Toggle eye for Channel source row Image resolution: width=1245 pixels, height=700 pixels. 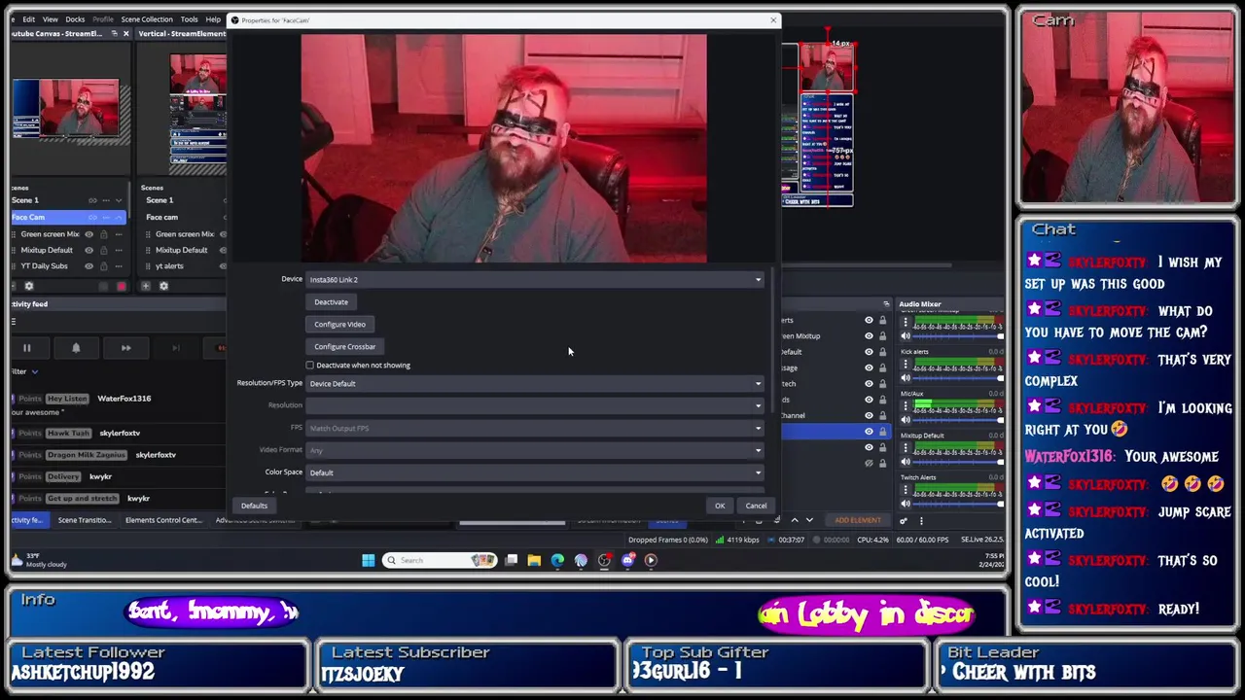click(869, 415)
